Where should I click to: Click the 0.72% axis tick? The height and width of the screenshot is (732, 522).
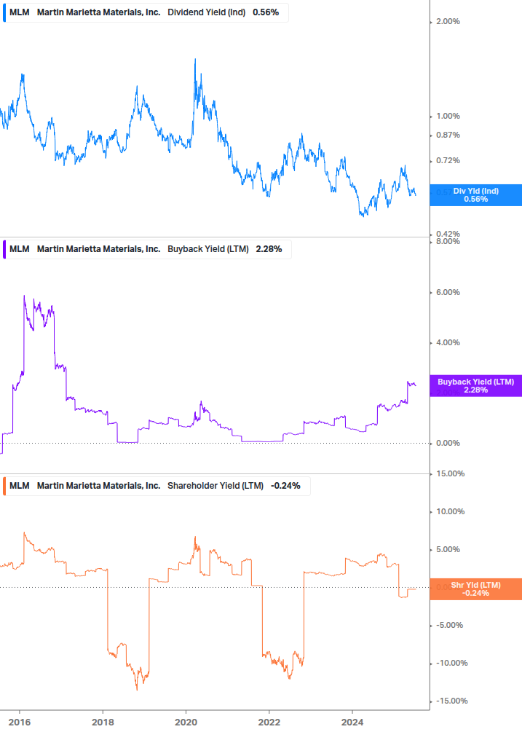pyautogui.click(x=448, y=160)
